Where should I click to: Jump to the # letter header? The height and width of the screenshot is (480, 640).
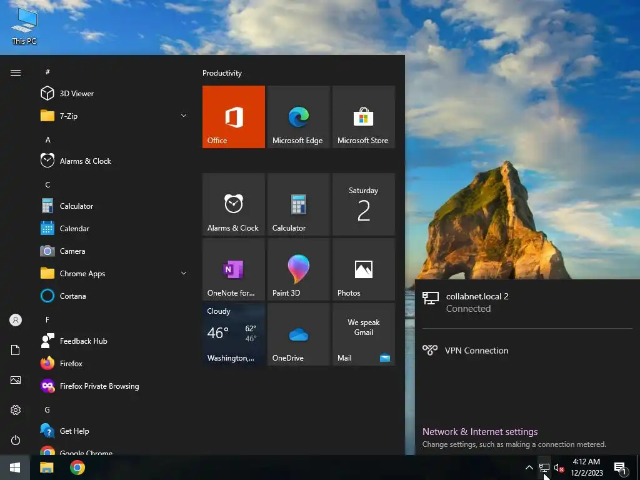pos(47,72)
